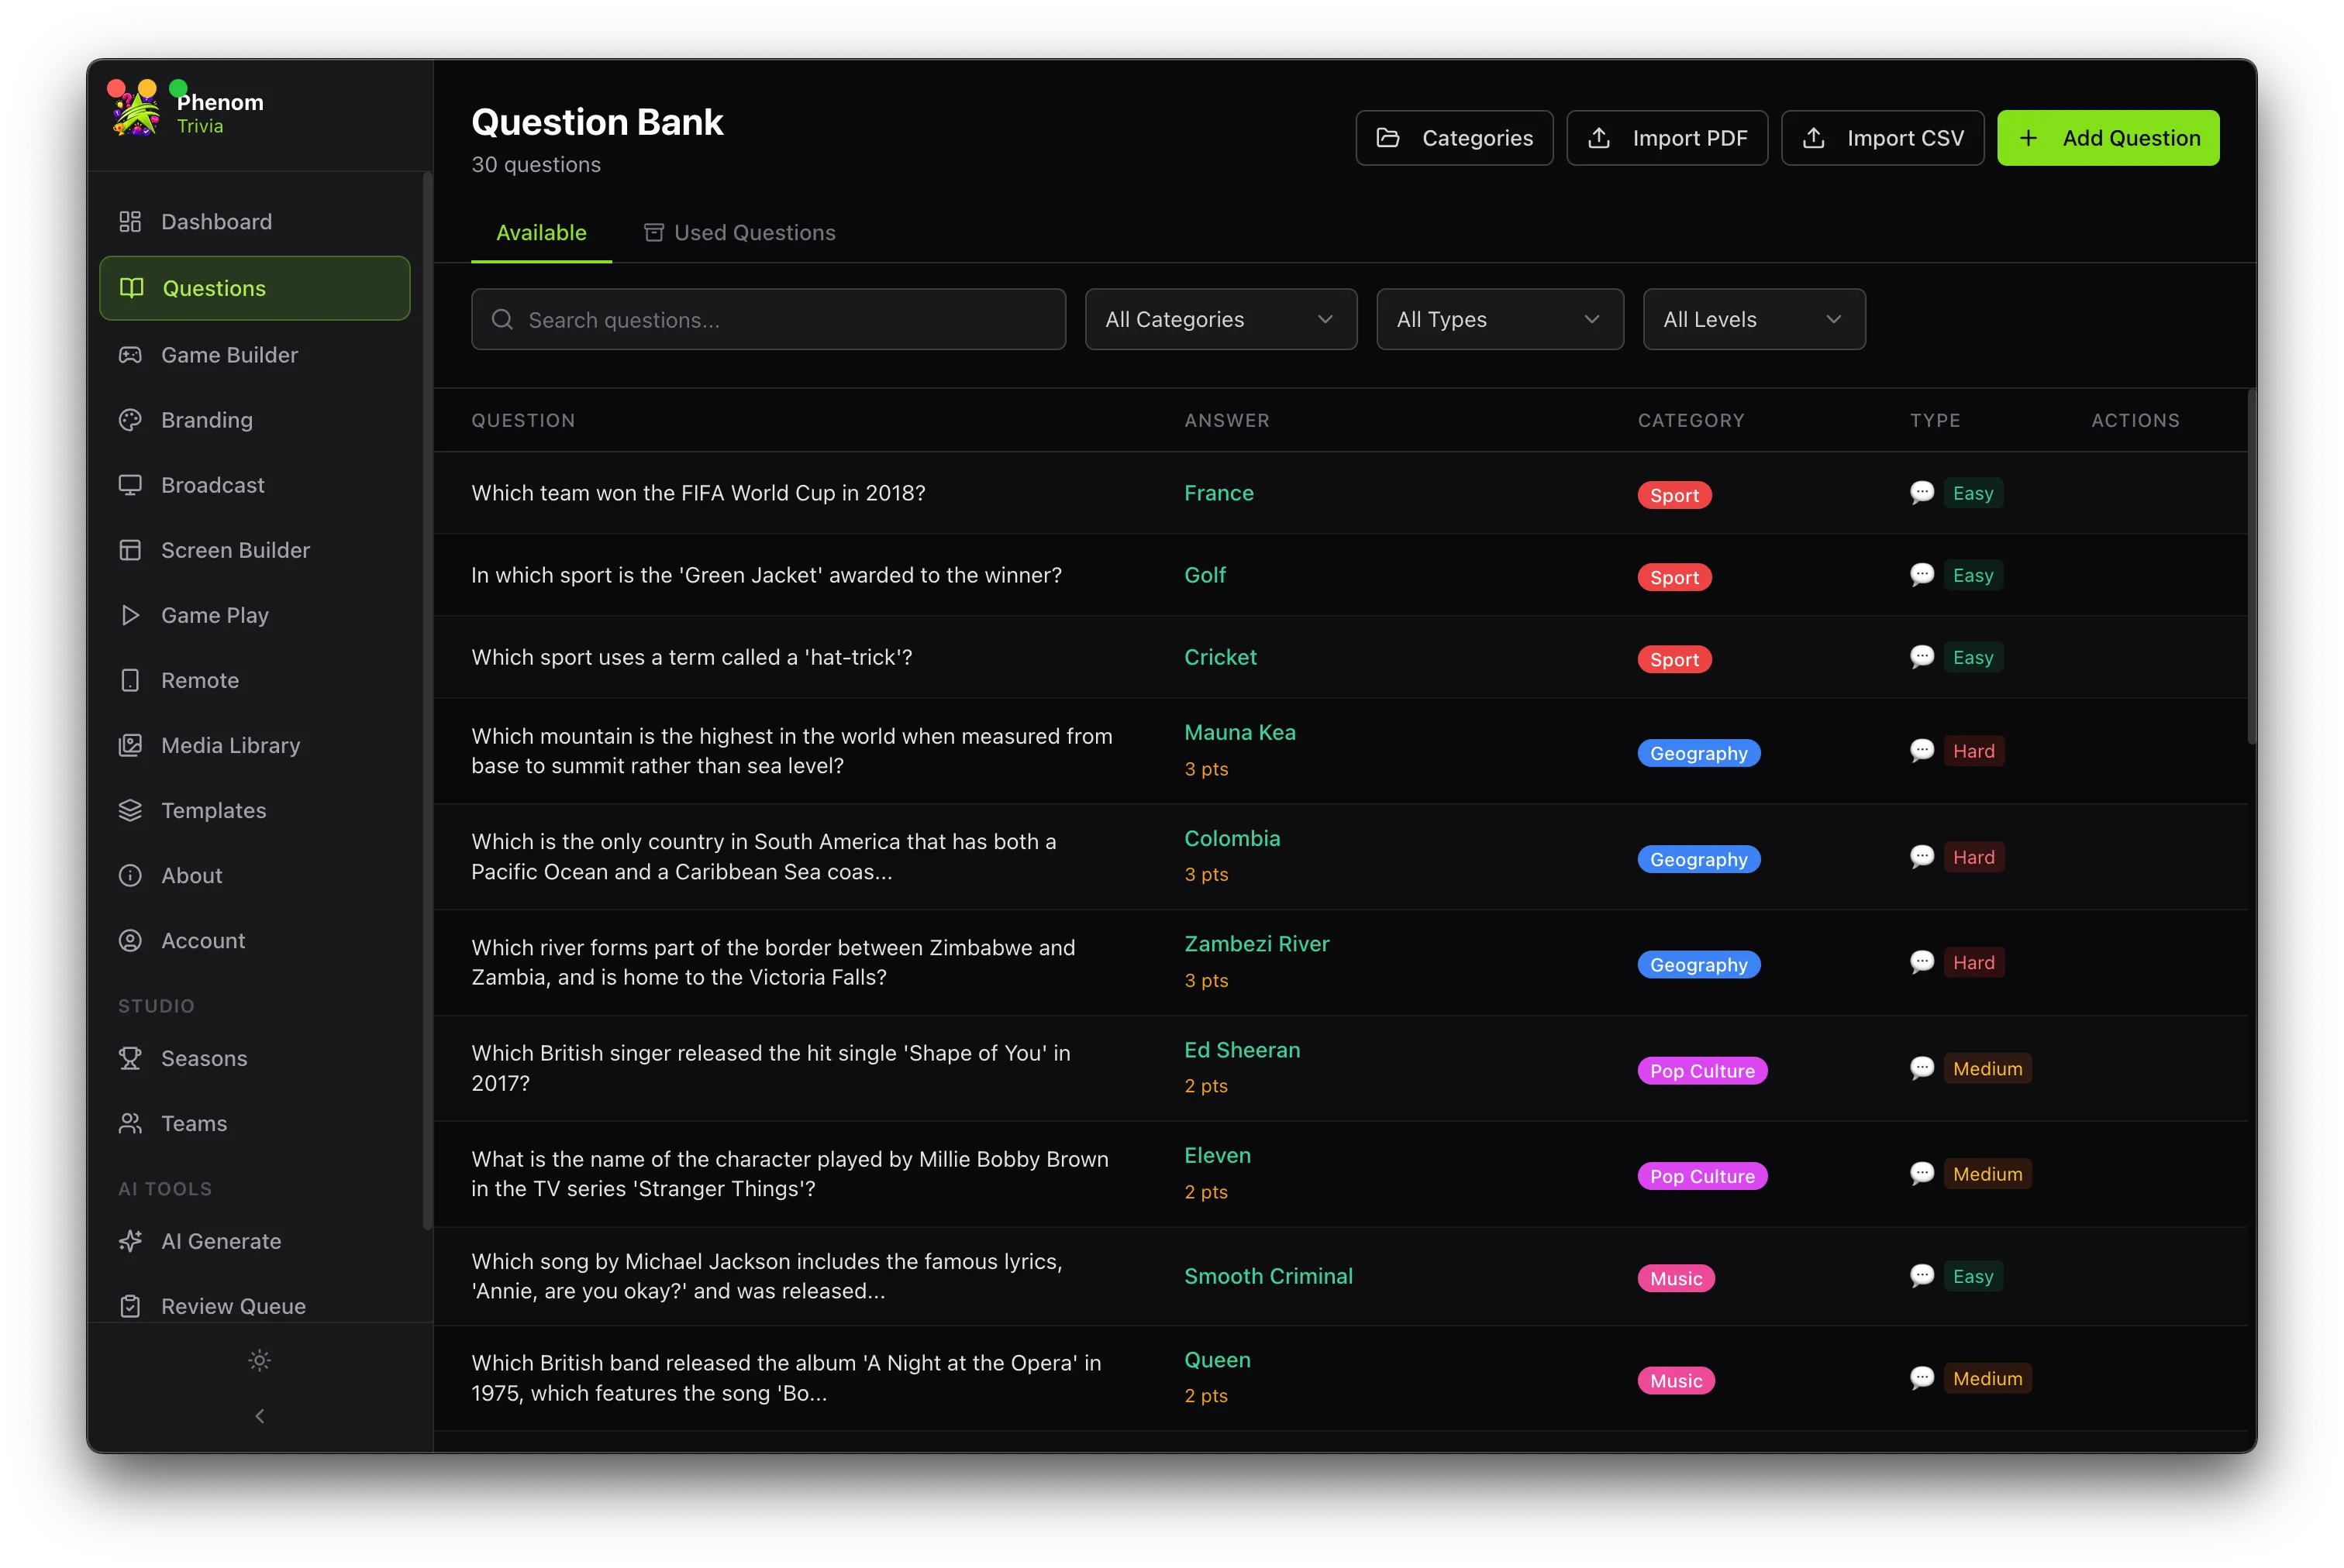Click the type icon in Mauna Kea row
The image size is (2344, 1568).
[x=1922, y=751]
